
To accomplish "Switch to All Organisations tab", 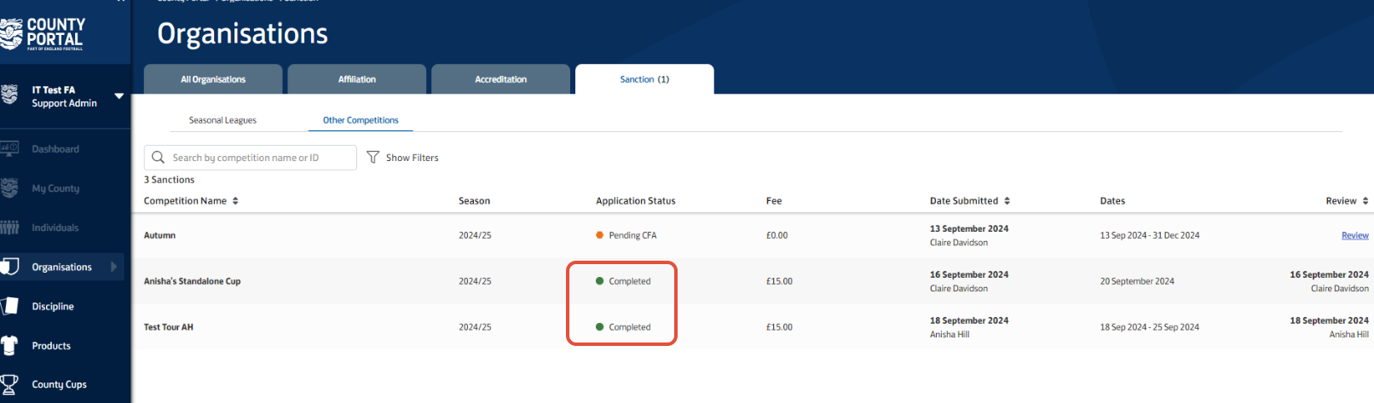I will 213,79.
